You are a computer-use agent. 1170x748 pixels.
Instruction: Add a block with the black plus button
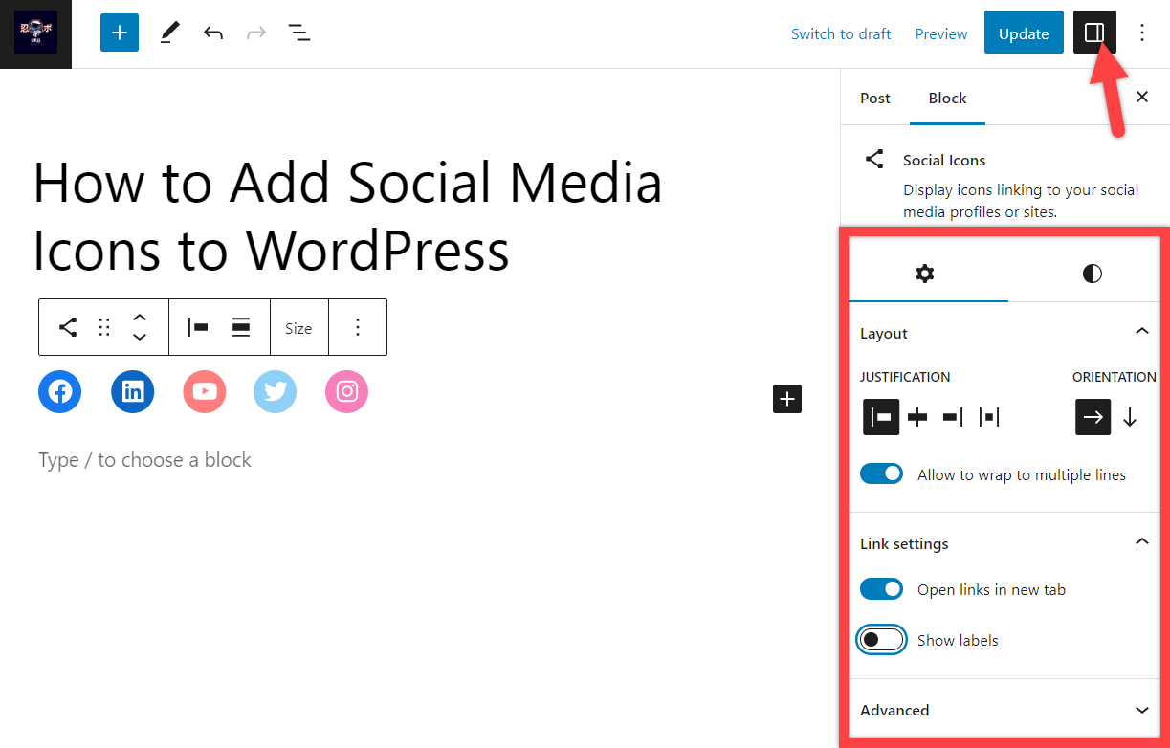[787, 399]
